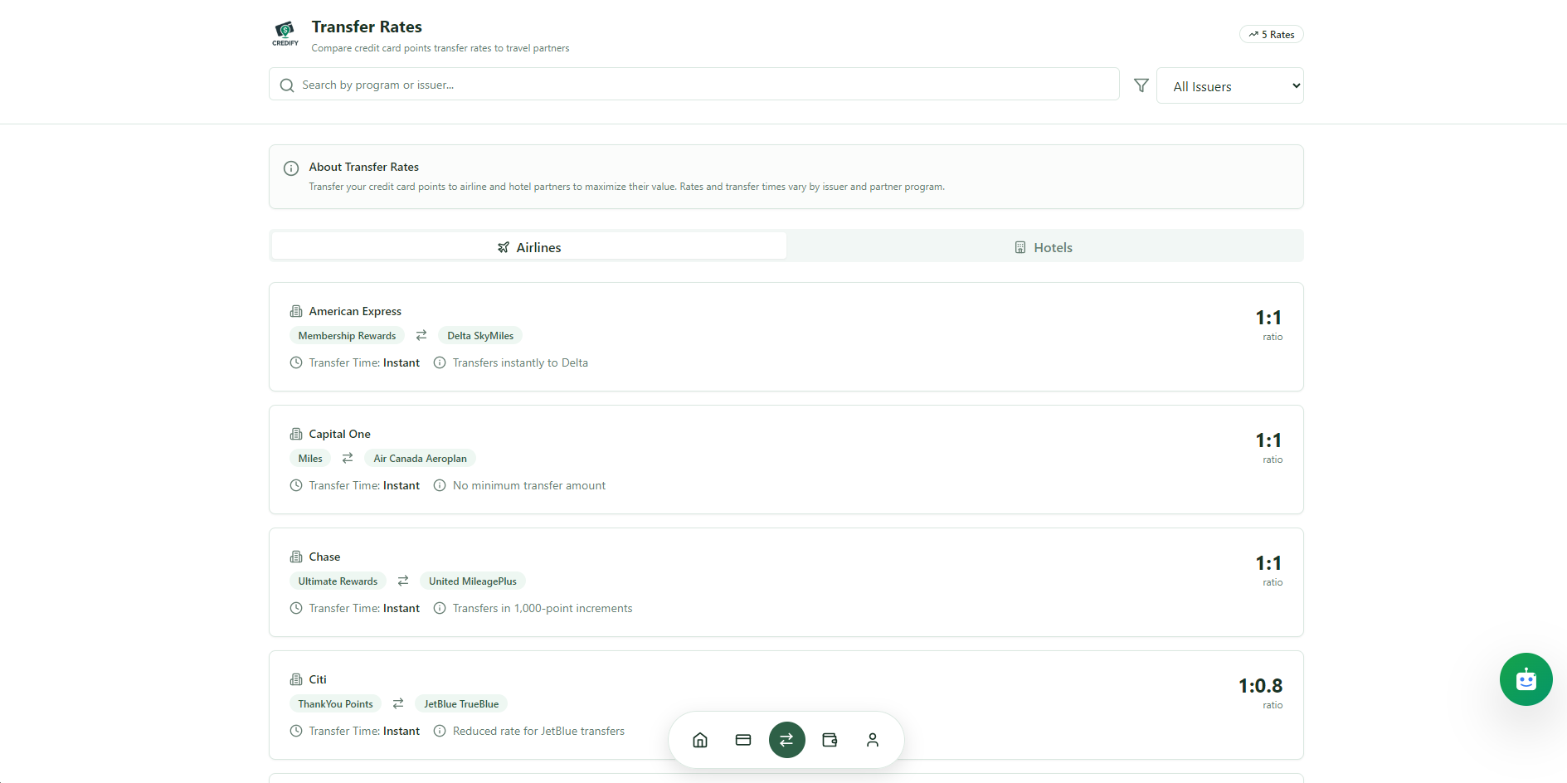Click the swap arrows before Air Canada Aeroplan
This screenshot has width=1567, height=783.
[x=348, y=458]
